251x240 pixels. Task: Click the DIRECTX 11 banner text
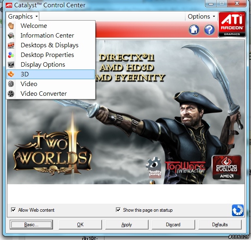coord(127,58)
